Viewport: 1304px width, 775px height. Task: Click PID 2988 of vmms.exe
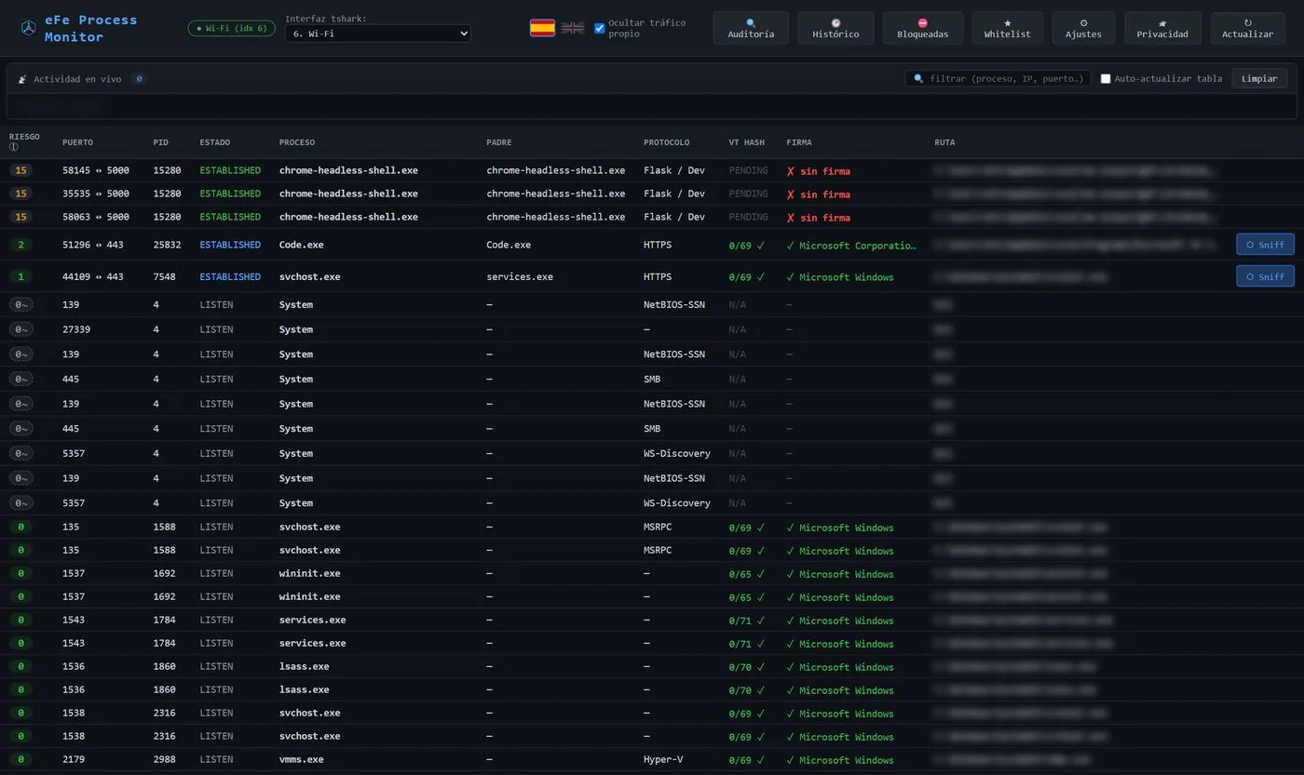point(165,759)
